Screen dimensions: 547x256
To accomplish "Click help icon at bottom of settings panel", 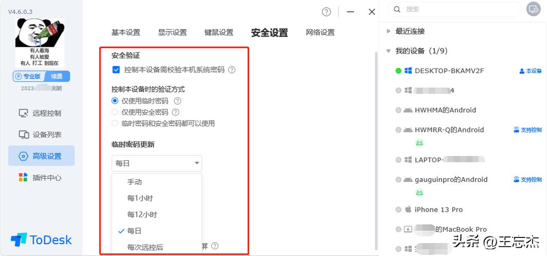I will [x=215, y=246].
